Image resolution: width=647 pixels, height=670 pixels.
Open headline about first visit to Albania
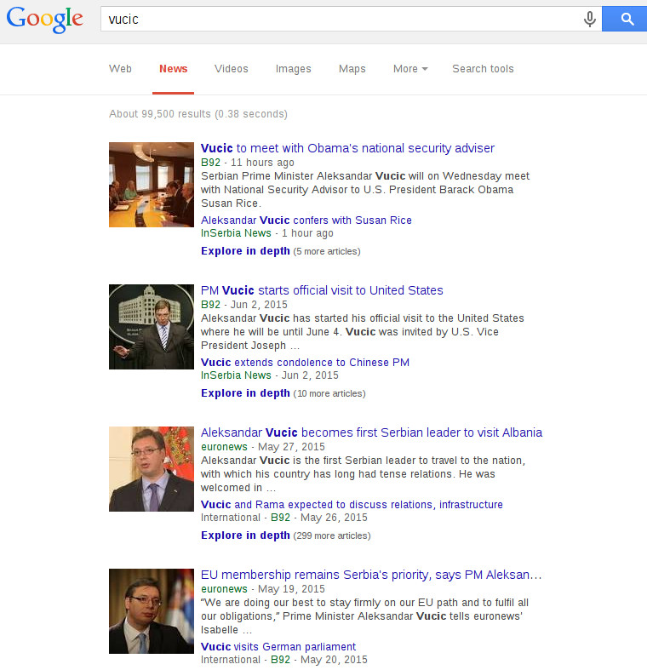[371, 432]
